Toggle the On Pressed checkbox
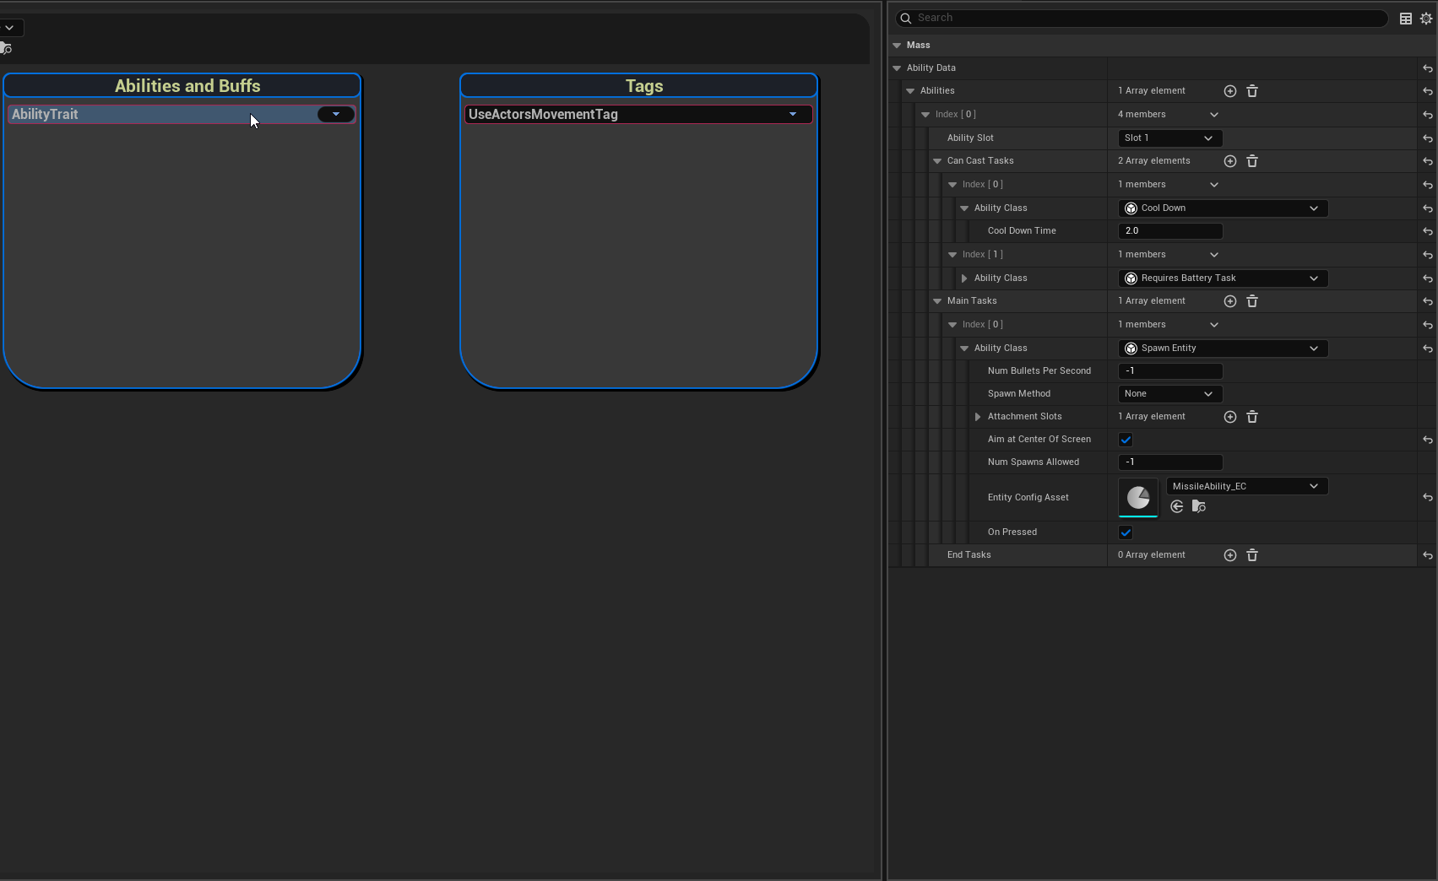The image size is (1438, 881). point(1126,532)
